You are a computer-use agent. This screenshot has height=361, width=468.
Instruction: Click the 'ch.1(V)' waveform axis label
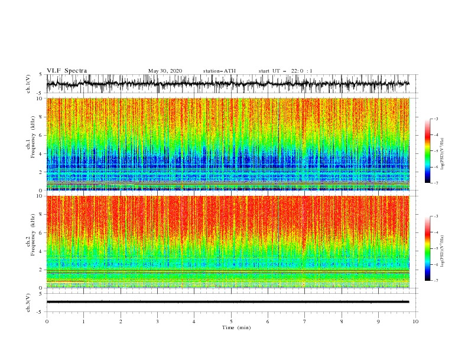(x=28, y=84)
